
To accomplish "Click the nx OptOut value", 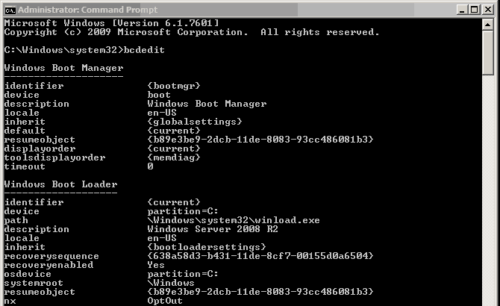I will (x=165, y=301).
